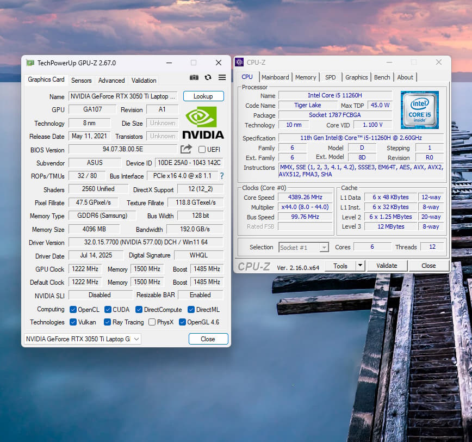Click the Intel Core i5 badge

(x=420, y=110)
